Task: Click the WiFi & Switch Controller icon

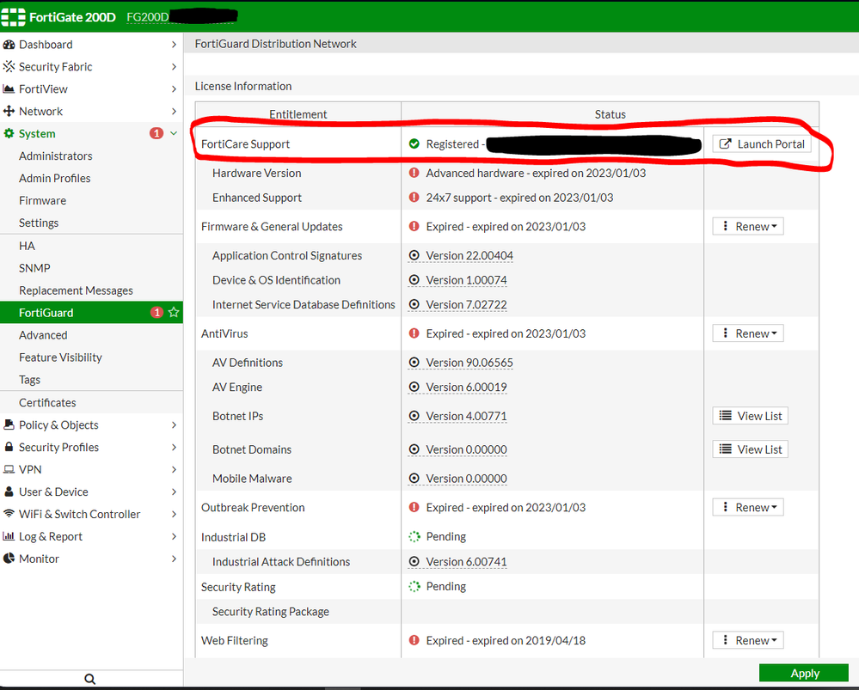Action: tap(9, 514)
